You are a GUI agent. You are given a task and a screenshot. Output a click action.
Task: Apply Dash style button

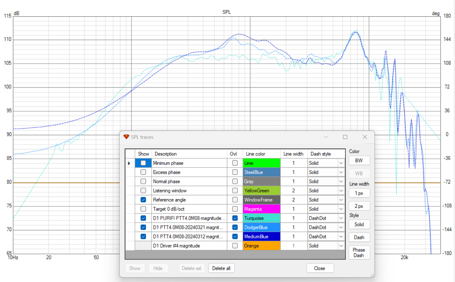pos(359,237)
